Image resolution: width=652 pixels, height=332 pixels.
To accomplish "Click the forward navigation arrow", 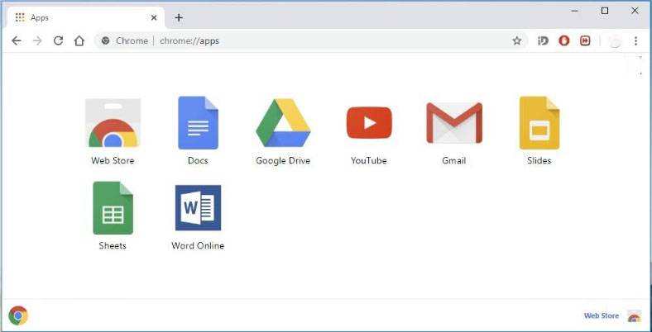I will point(37,40).
